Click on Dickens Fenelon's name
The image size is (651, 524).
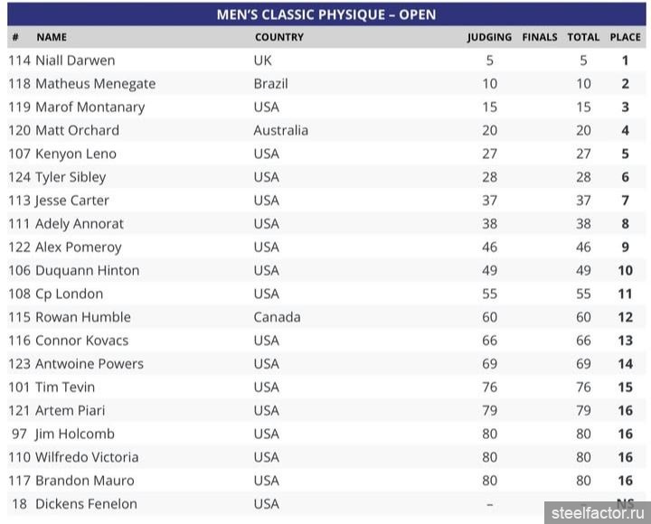click(x=86, y=504)
